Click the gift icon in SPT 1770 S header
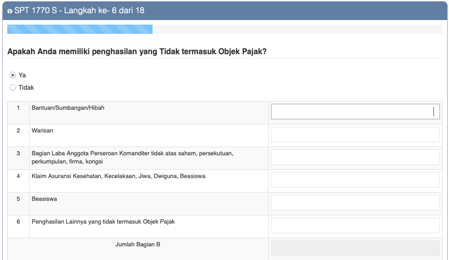Image resolution: width=449 pixels, height=260 pixels. [10, 10]
